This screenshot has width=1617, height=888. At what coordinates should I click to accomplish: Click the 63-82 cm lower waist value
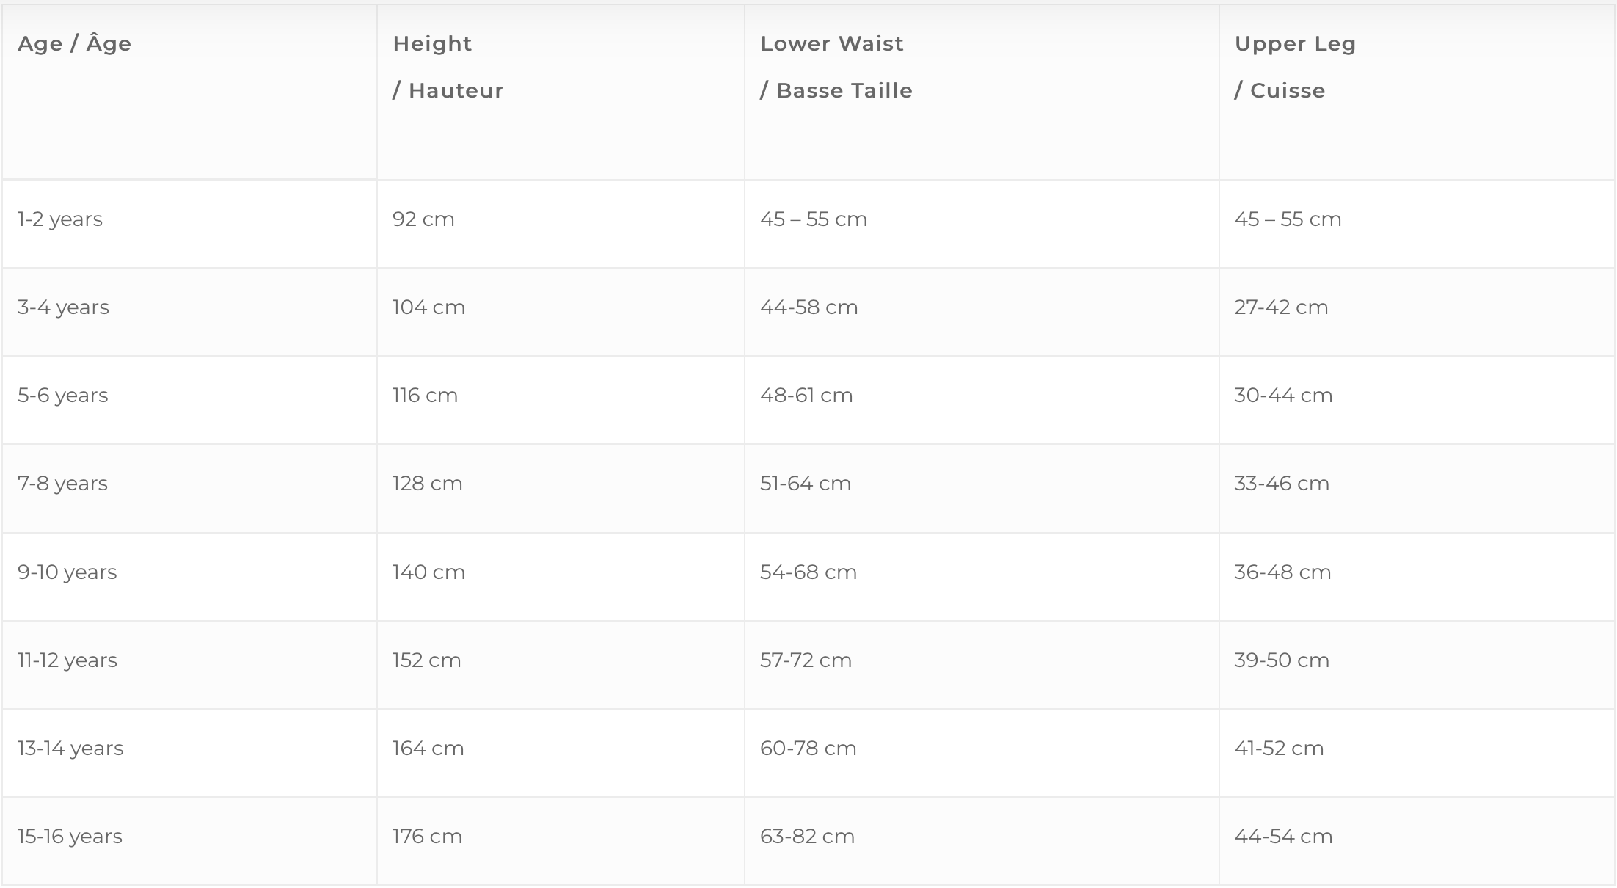tap(807, 837)
